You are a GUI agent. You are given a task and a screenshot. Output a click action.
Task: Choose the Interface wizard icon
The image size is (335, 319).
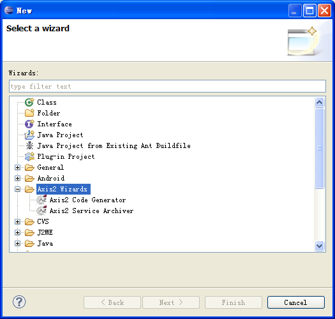(x=29, y=124)
